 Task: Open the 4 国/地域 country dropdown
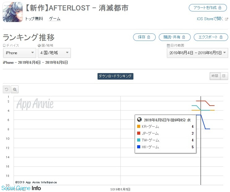54,53
